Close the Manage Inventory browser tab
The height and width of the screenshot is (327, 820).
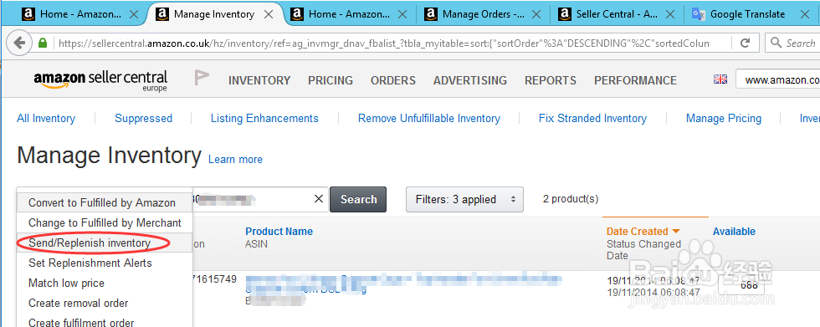[269, 14]
